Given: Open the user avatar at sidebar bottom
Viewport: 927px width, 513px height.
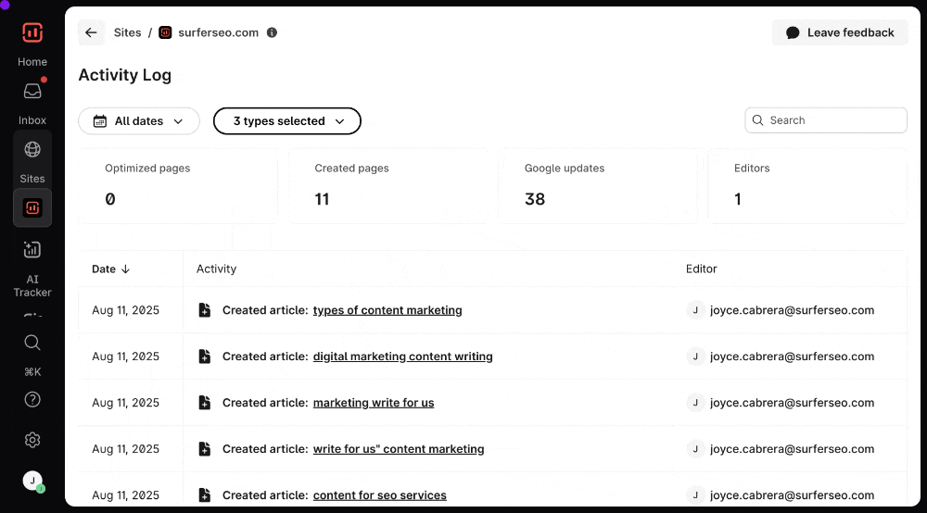Looking at the screenshot, I should pyautogui.click(x=32, y=481).
